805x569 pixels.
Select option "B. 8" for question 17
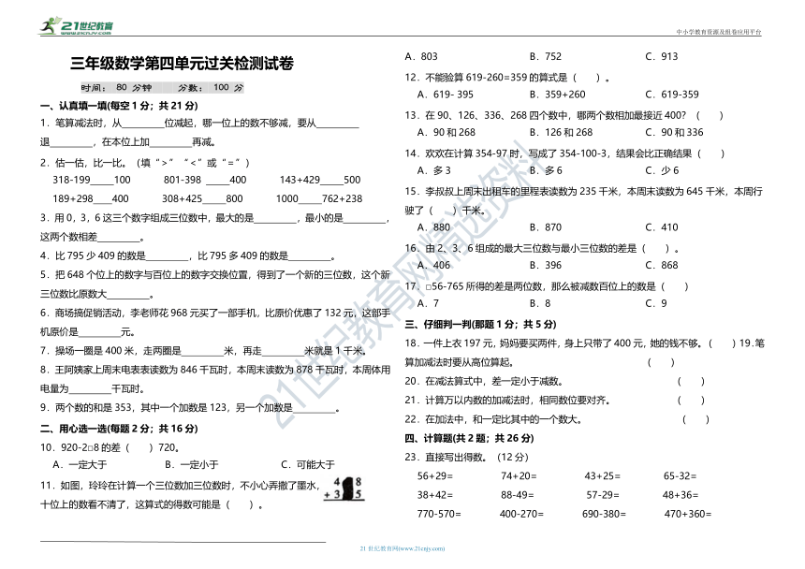[540, 303]
